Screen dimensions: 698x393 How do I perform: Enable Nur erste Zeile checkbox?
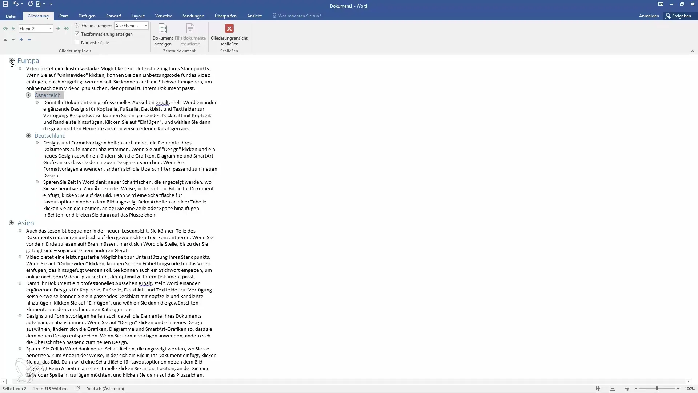(77, 42)
